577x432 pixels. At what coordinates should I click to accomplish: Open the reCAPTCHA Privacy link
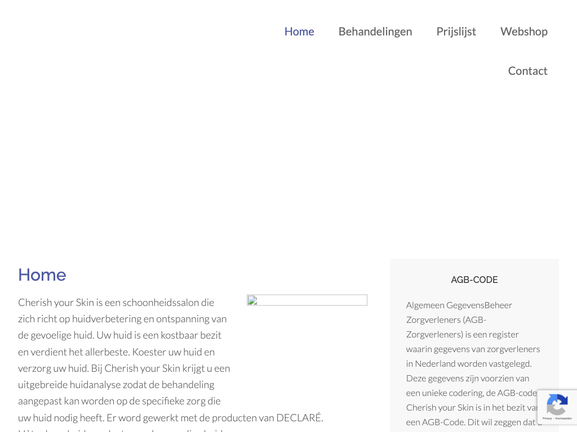pos(547,418)
